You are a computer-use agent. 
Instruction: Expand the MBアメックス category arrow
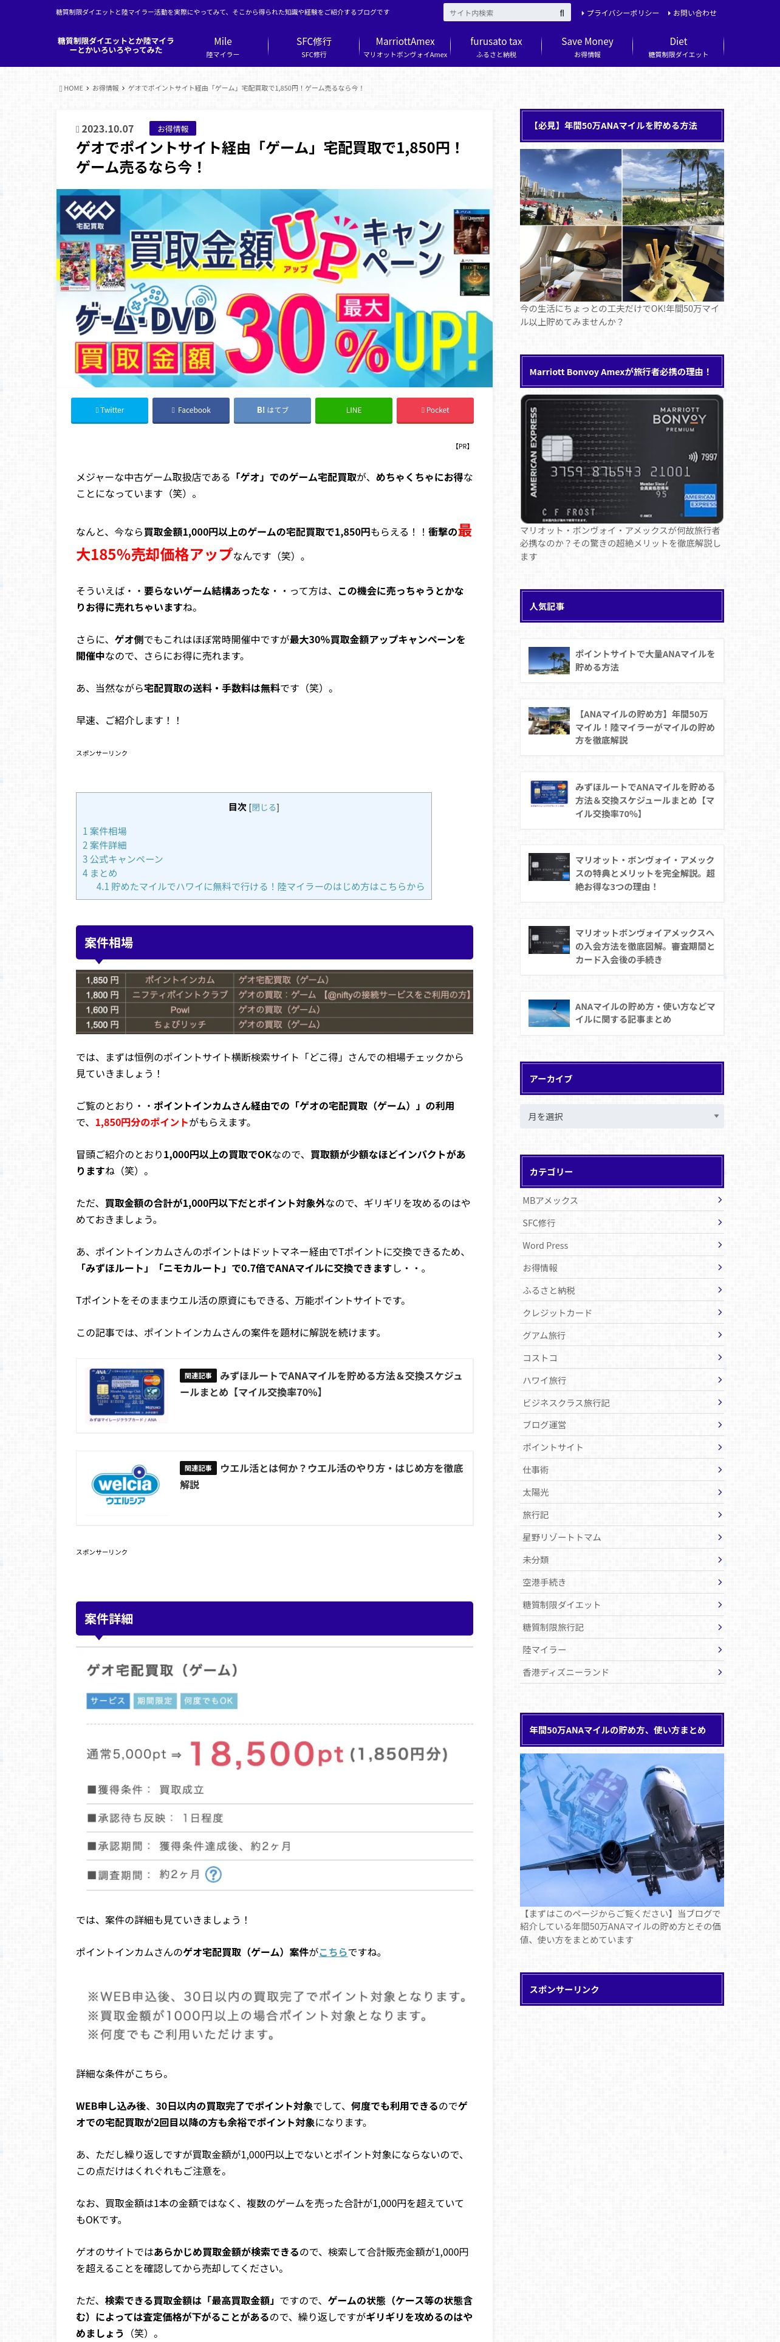tap(719, 1199)
